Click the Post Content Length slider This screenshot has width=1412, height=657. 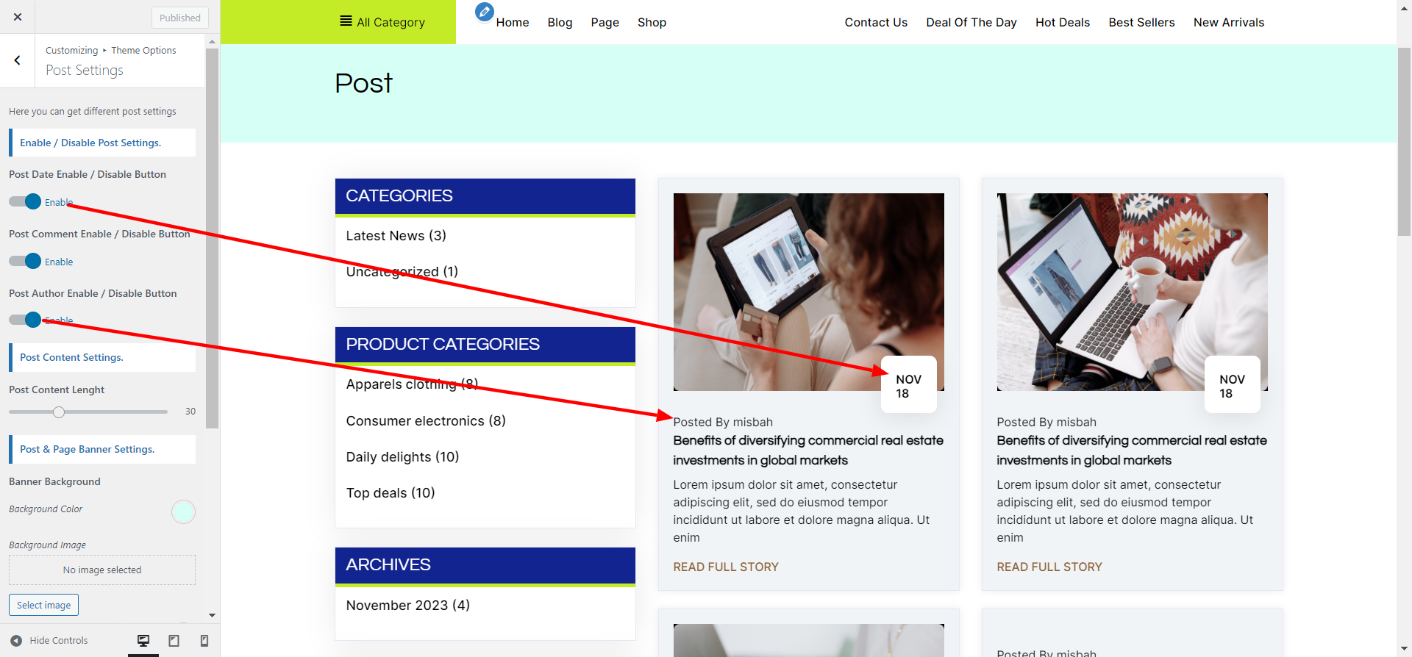pyautogui.click(x=59, y=412)
